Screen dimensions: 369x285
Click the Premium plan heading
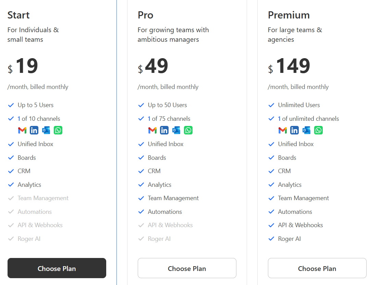(289, 15)
